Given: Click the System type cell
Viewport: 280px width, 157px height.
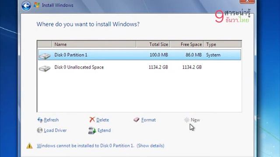Looking at the screenshot, I should coord(213,55).
